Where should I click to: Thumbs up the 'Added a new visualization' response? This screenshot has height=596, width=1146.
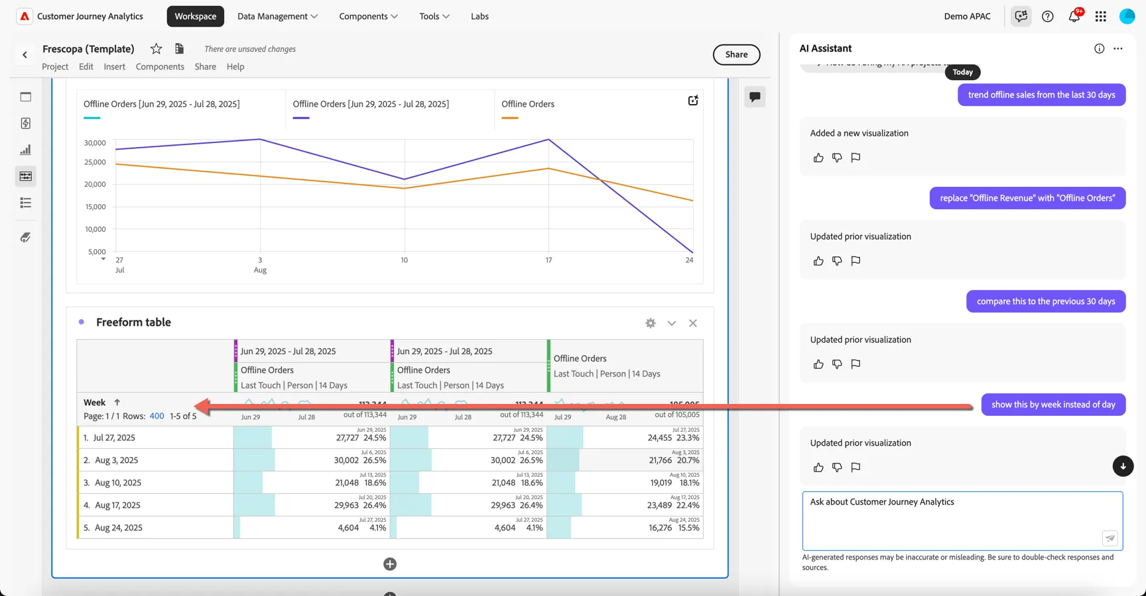[x=818, y=158]
